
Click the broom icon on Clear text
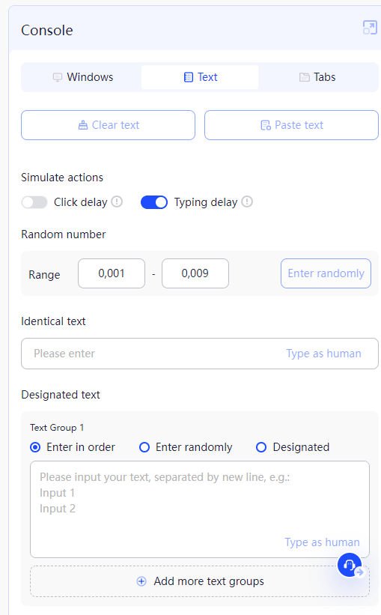click(83, 125)
